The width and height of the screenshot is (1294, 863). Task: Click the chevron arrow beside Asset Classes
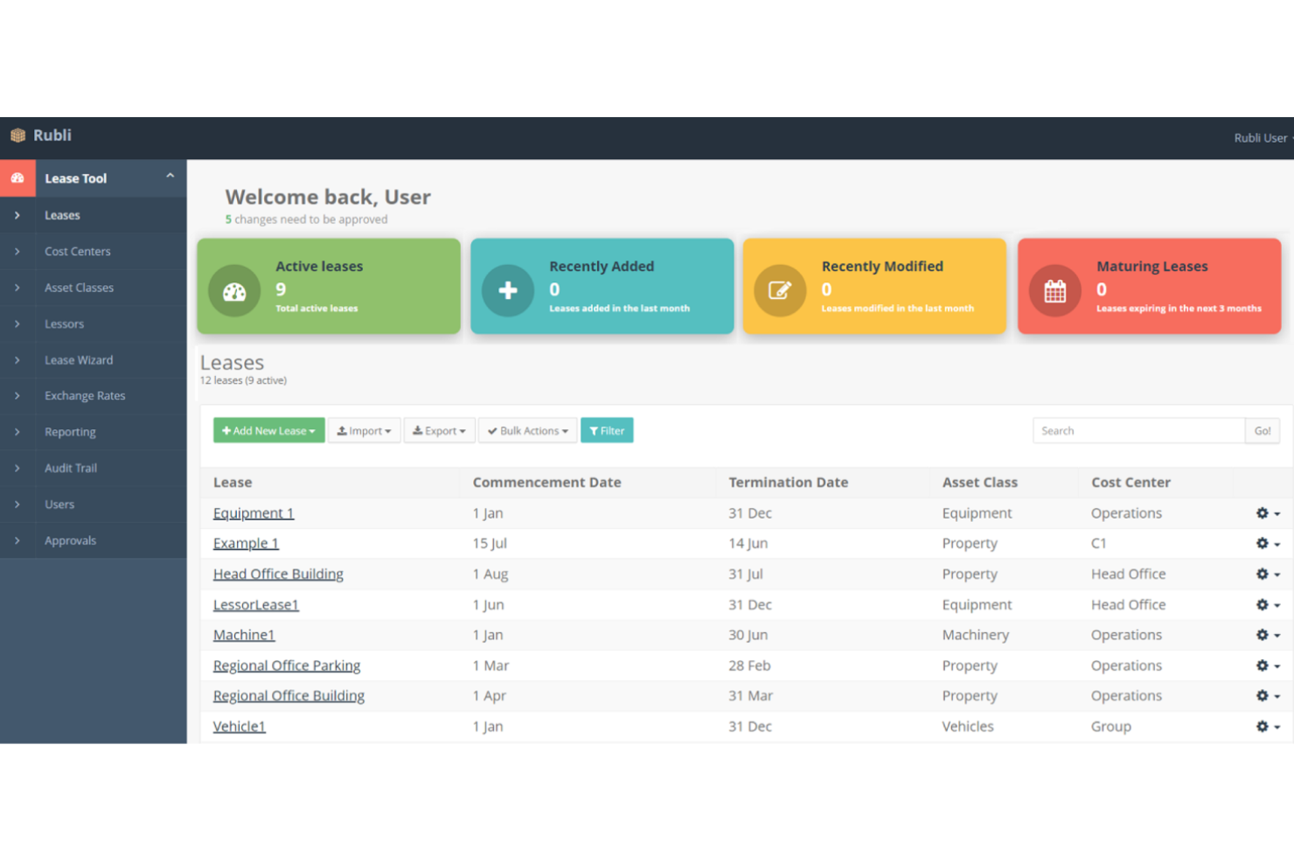17,288
